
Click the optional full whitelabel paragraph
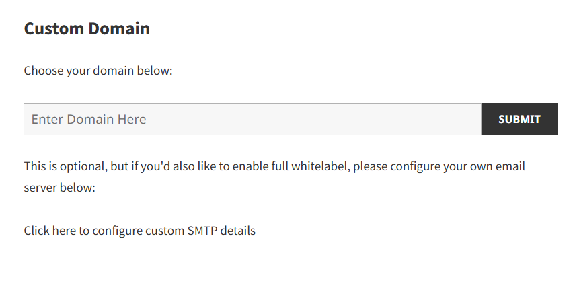click(x=274, y=166)
